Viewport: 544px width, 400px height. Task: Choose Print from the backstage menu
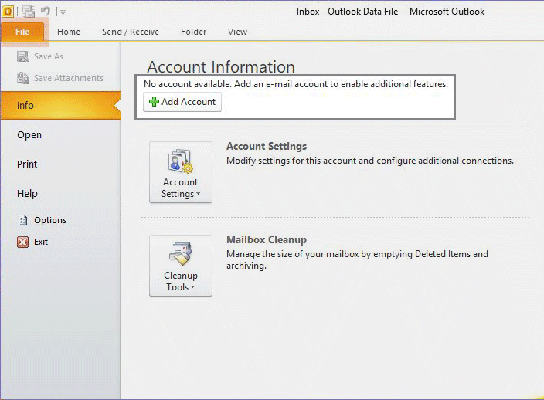click(x=27, y=164)
